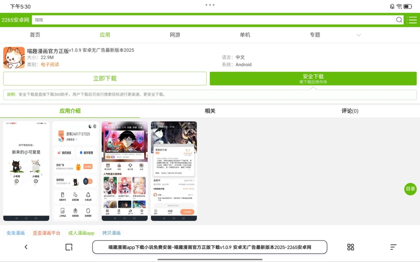Click the browser new tab icon
The width and height of the screenshot is (420, 262).
(x=69, y=247)
